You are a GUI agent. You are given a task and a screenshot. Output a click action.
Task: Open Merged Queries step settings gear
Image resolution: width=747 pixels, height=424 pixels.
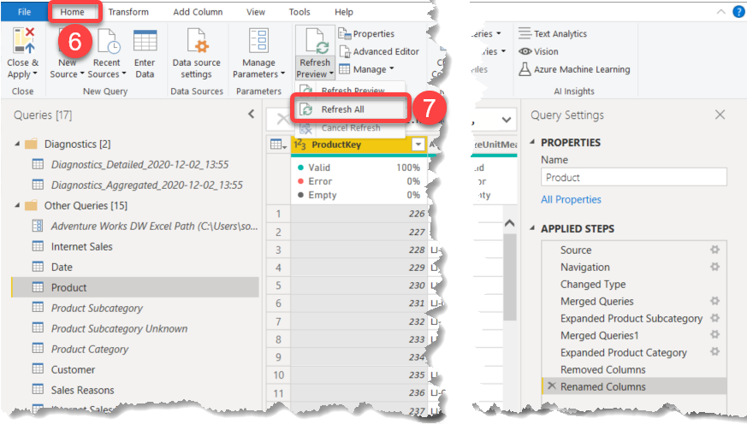tap(714, 301)
